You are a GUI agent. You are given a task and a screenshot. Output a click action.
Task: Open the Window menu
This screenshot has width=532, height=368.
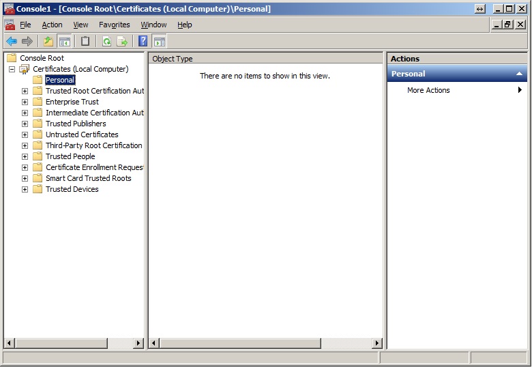[153, 25]
